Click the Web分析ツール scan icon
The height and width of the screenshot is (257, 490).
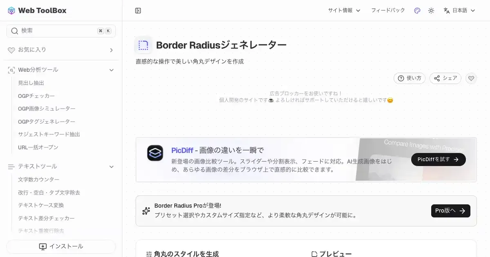[x=11, y=70]
